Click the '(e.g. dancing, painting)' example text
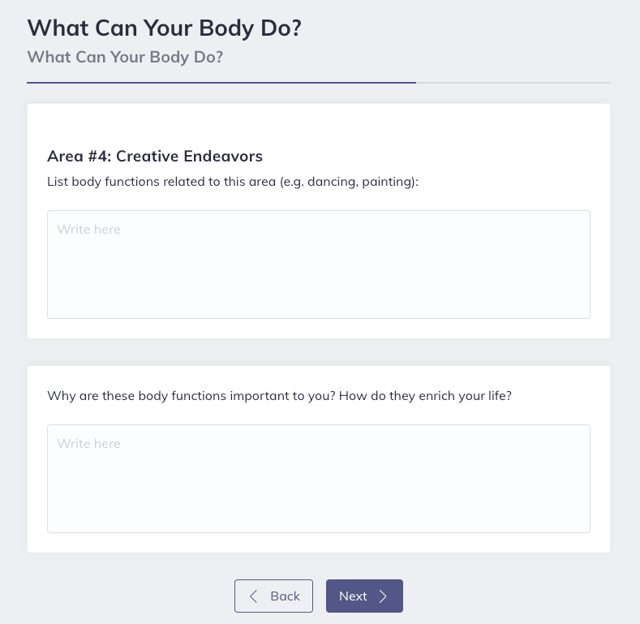The height and width of the screenshot is (624, 640). (349, 182)
